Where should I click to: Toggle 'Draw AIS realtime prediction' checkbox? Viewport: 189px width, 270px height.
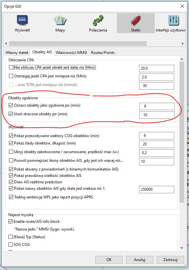pyautogui.click(x=11, y=182)
